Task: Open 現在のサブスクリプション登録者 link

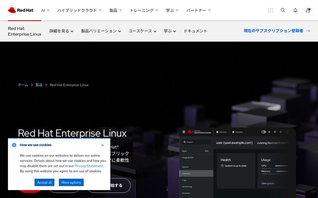Action: tap(273, 31)
